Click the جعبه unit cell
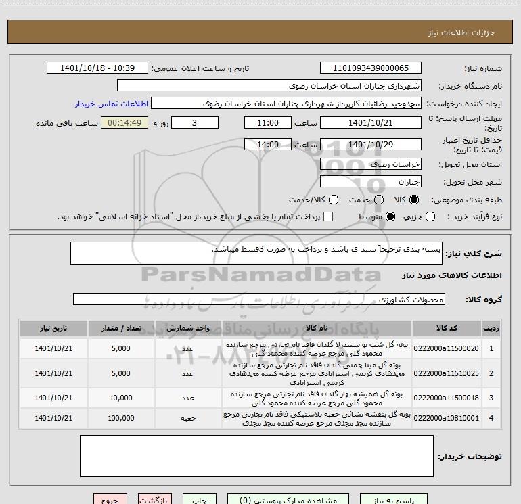This screenshot has width=521, height=504. pos(188,418)
